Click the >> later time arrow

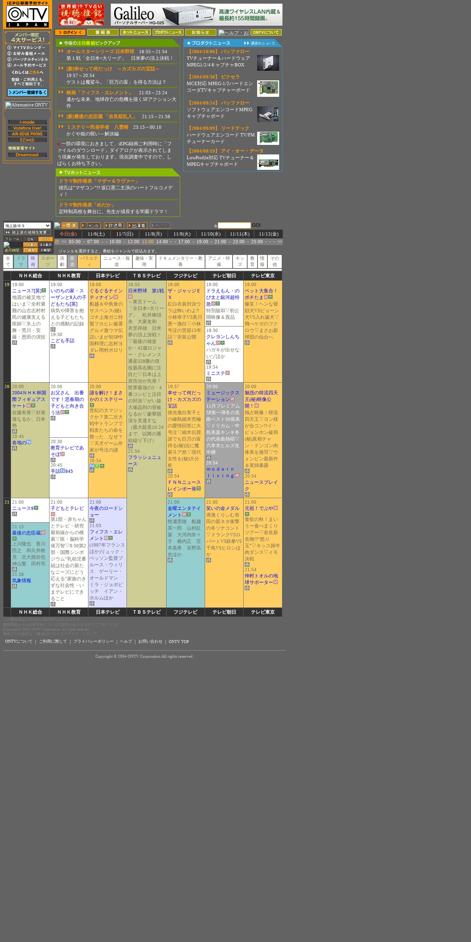point(280,242)
